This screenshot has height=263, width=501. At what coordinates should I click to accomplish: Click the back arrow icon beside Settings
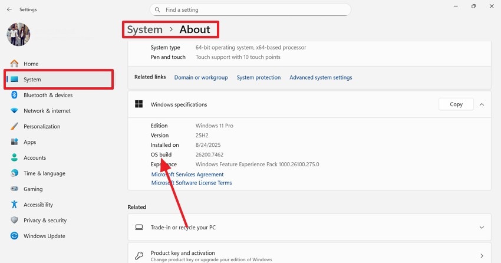coord(9,9)
